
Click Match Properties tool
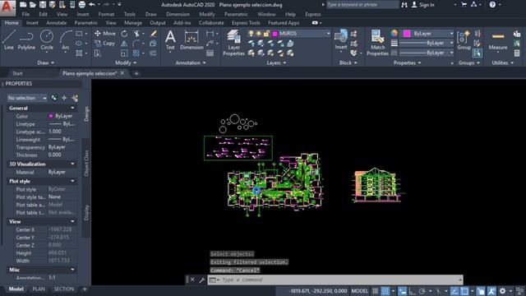click(377, 43)
